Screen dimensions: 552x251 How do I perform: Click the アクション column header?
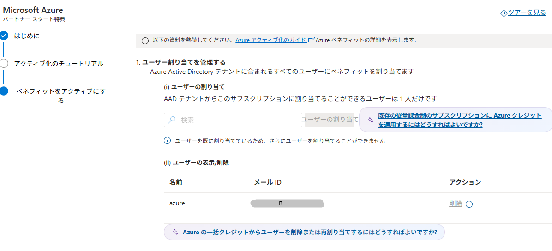pos(465,182)
